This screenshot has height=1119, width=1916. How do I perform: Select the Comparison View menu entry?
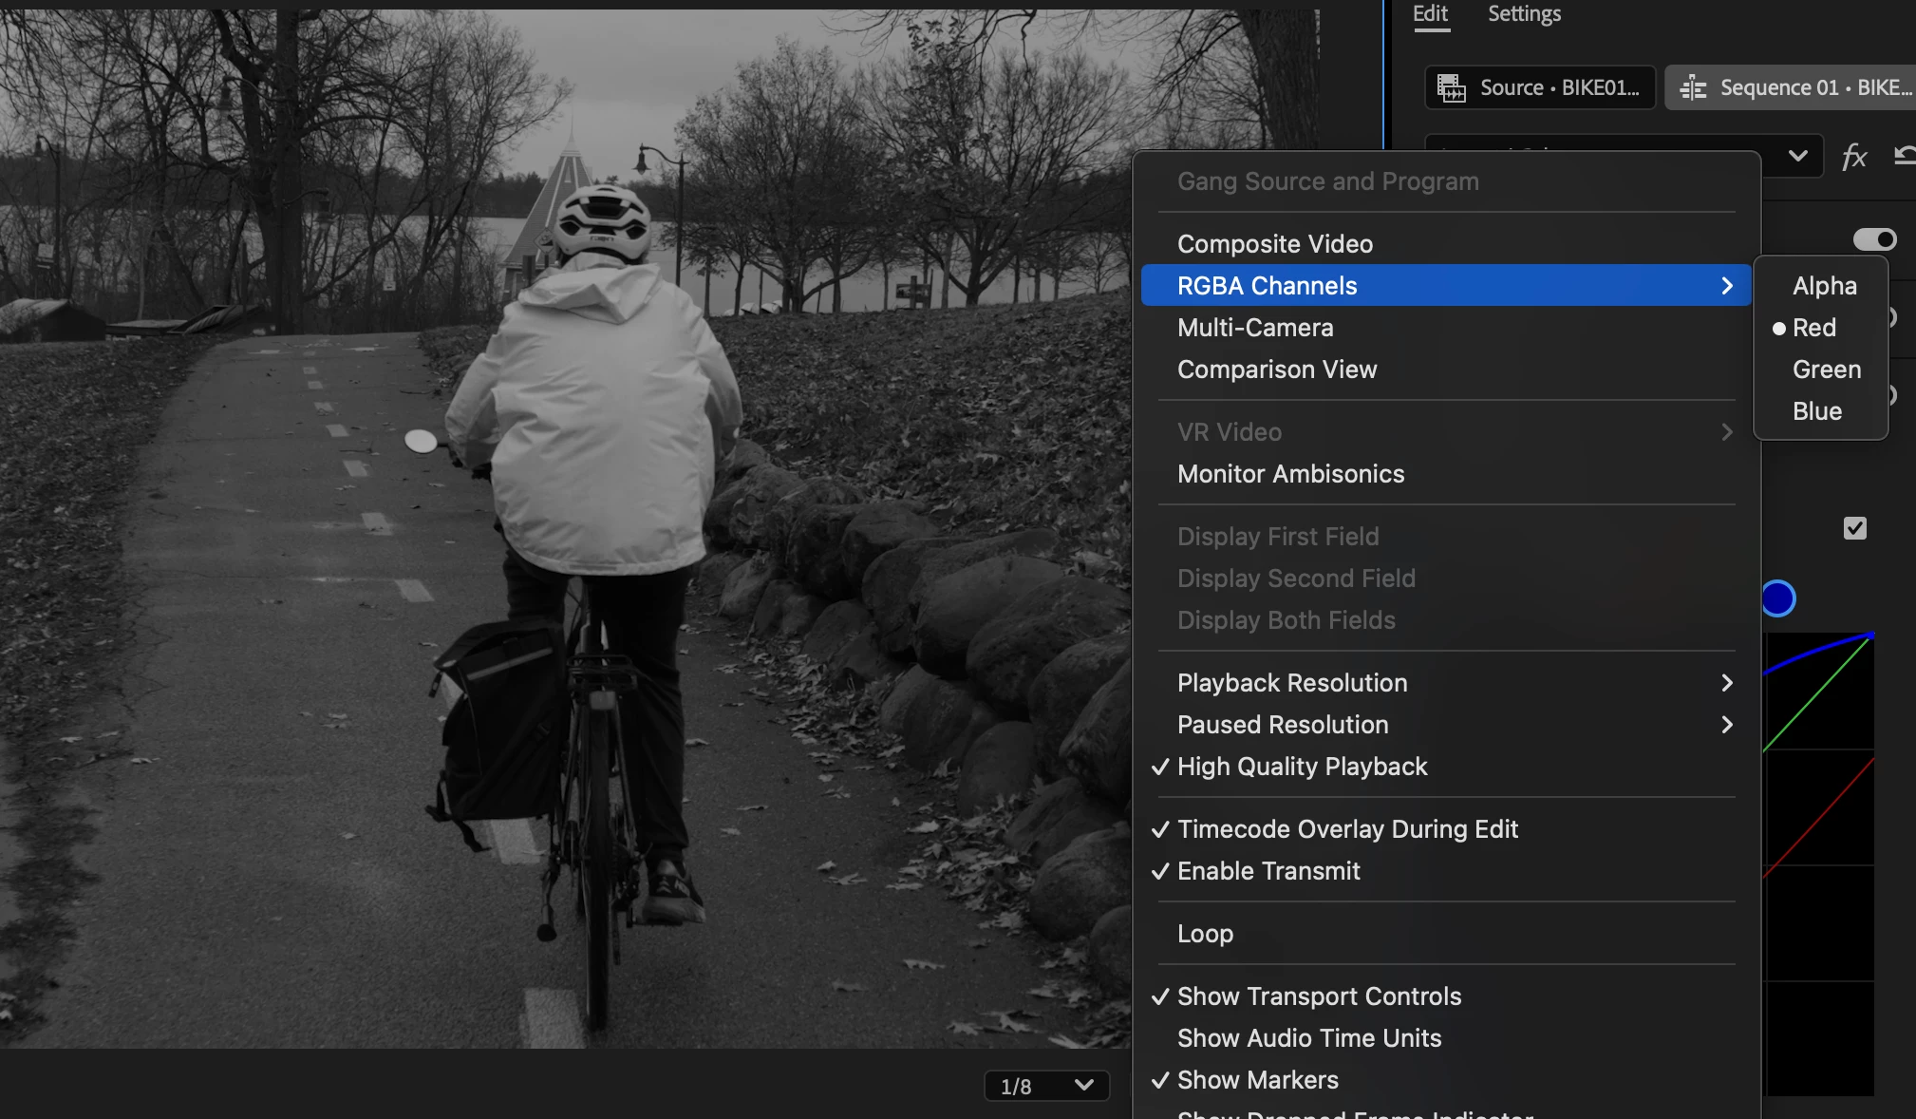tap(1276, 370)
